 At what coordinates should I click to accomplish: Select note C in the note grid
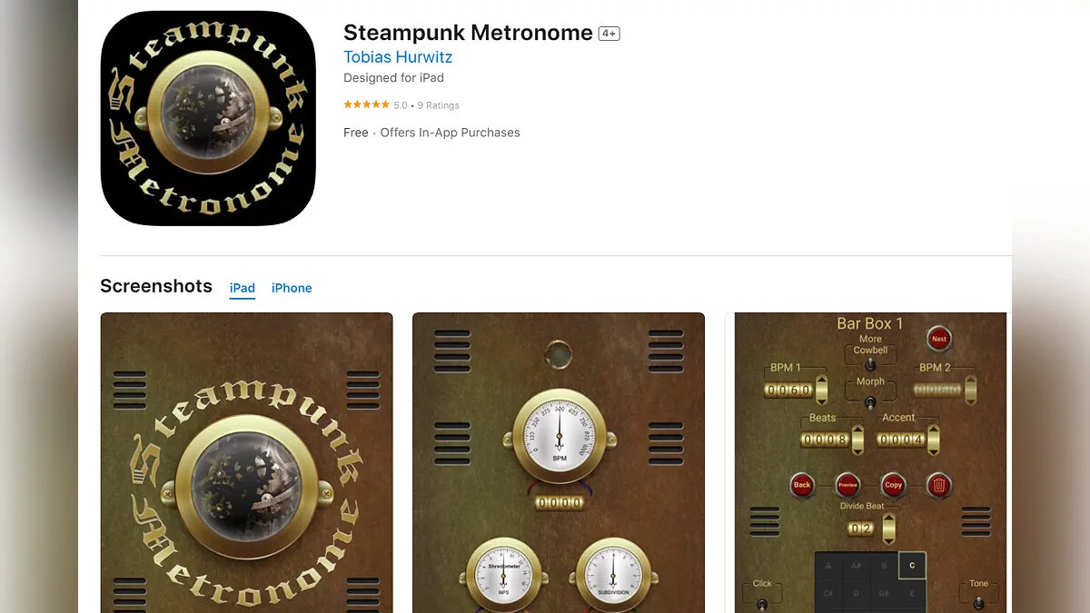912,565
